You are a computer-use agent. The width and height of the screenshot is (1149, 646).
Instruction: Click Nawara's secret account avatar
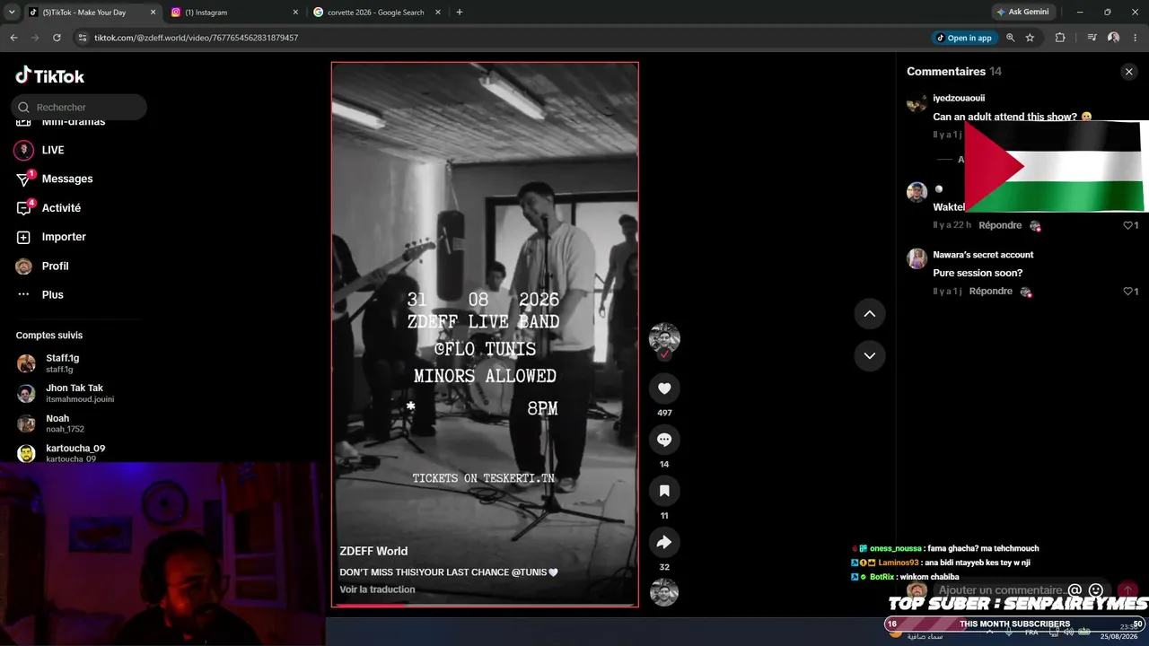[x=917, y=258]
